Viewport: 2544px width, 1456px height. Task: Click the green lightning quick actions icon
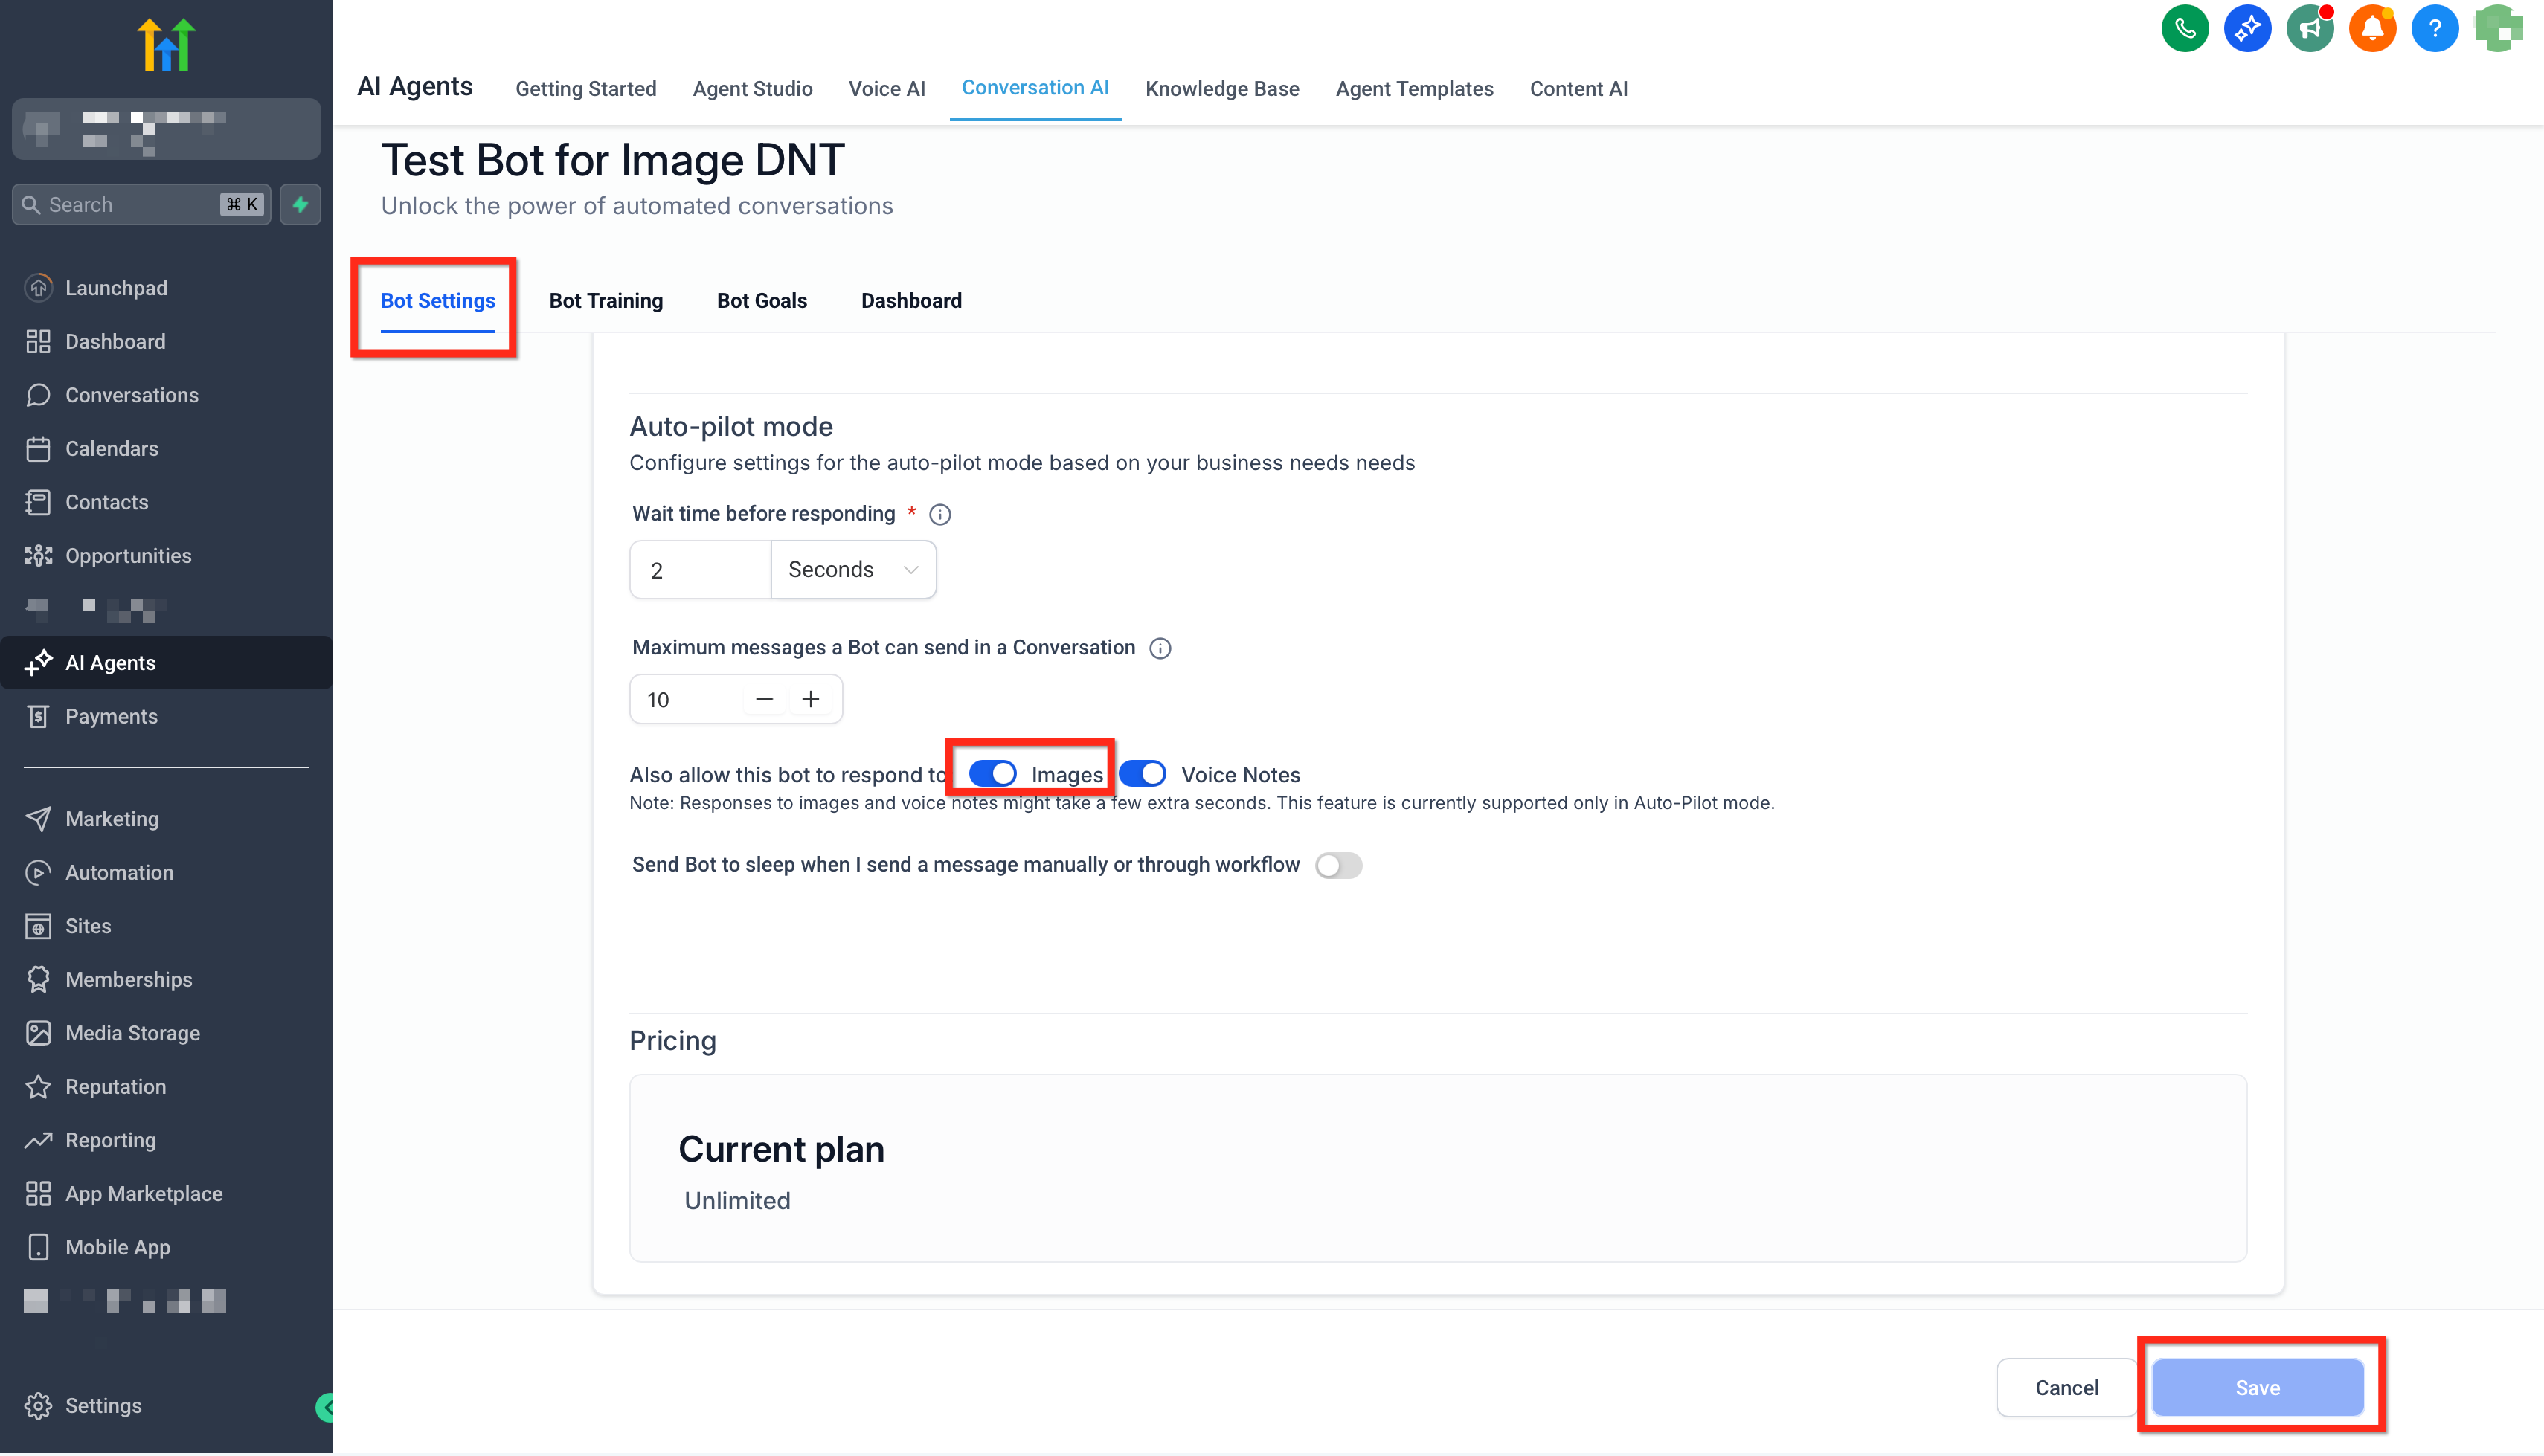pyautogui.click(x=300, y=204)
